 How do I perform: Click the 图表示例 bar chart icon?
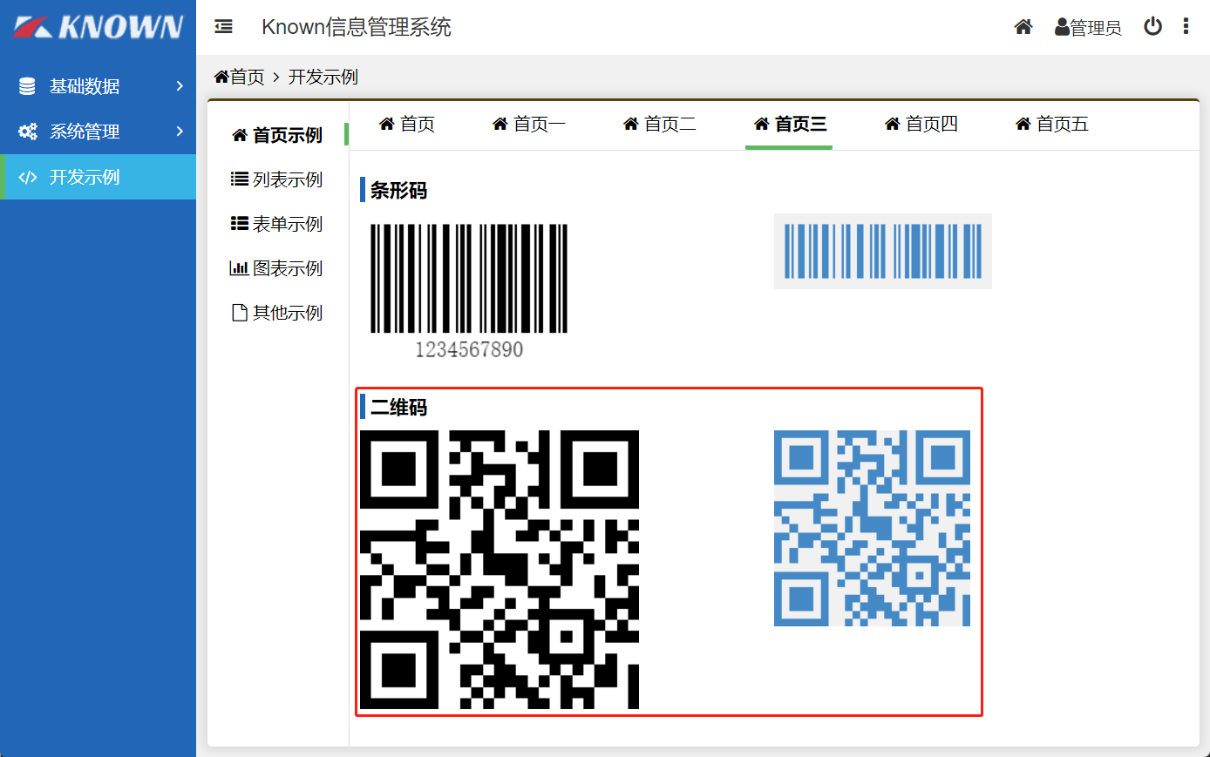tap(239, 267)
